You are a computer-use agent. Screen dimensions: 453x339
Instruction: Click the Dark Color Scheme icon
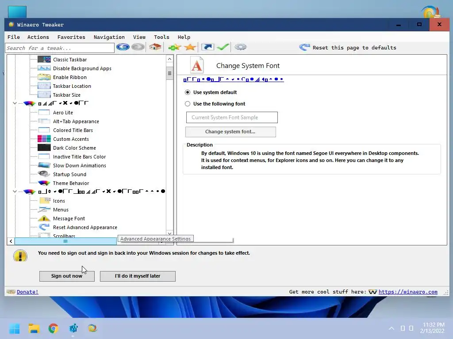coord(44,148)
